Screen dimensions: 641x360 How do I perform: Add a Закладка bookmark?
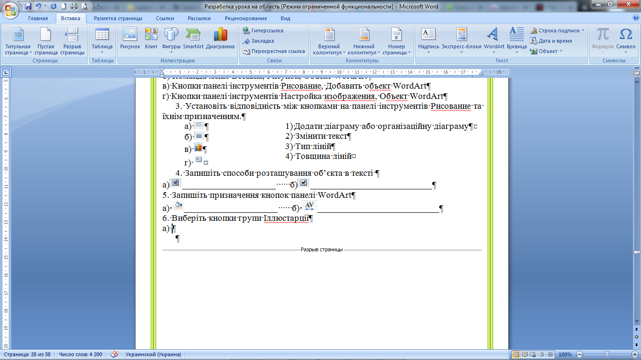[259, 41]
